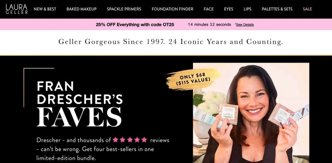Open the Baked Makeup menu
Screen dimensions: 332x163
click(81, 9)
